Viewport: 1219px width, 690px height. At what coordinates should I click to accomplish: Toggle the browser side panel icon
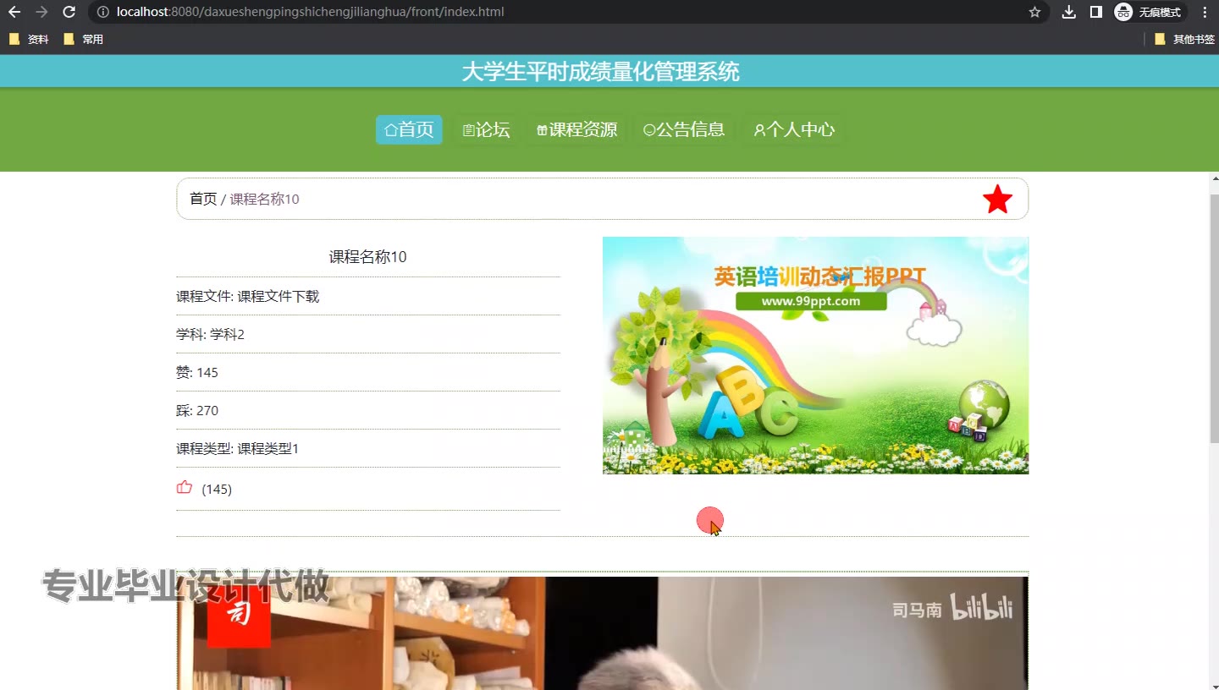click(1095, 12)
